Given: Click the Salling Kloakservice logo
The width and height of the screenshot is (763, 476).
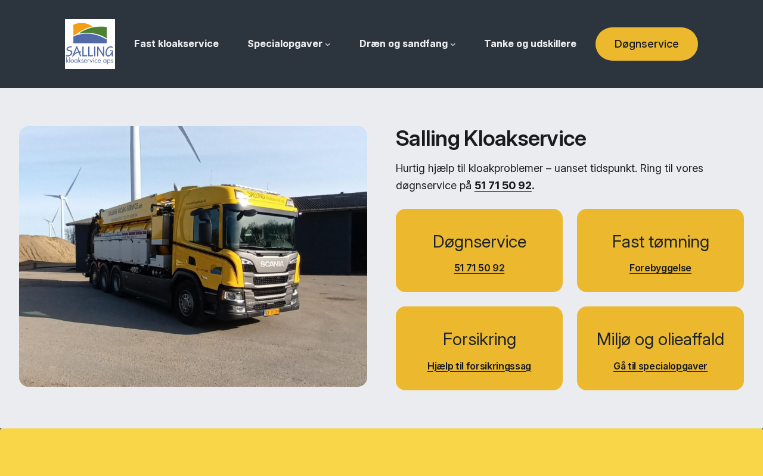Looking at the screenshot, I should pyautogui.click(x=90, y=44).
